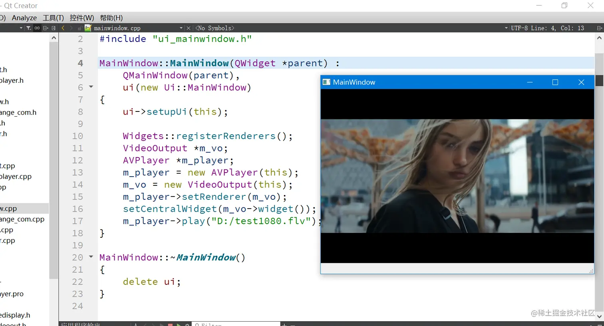This screenshot has width=604, height=326.
Task: Open the mainwindow.cpp open documents dropdown
Action: (181, 28)
